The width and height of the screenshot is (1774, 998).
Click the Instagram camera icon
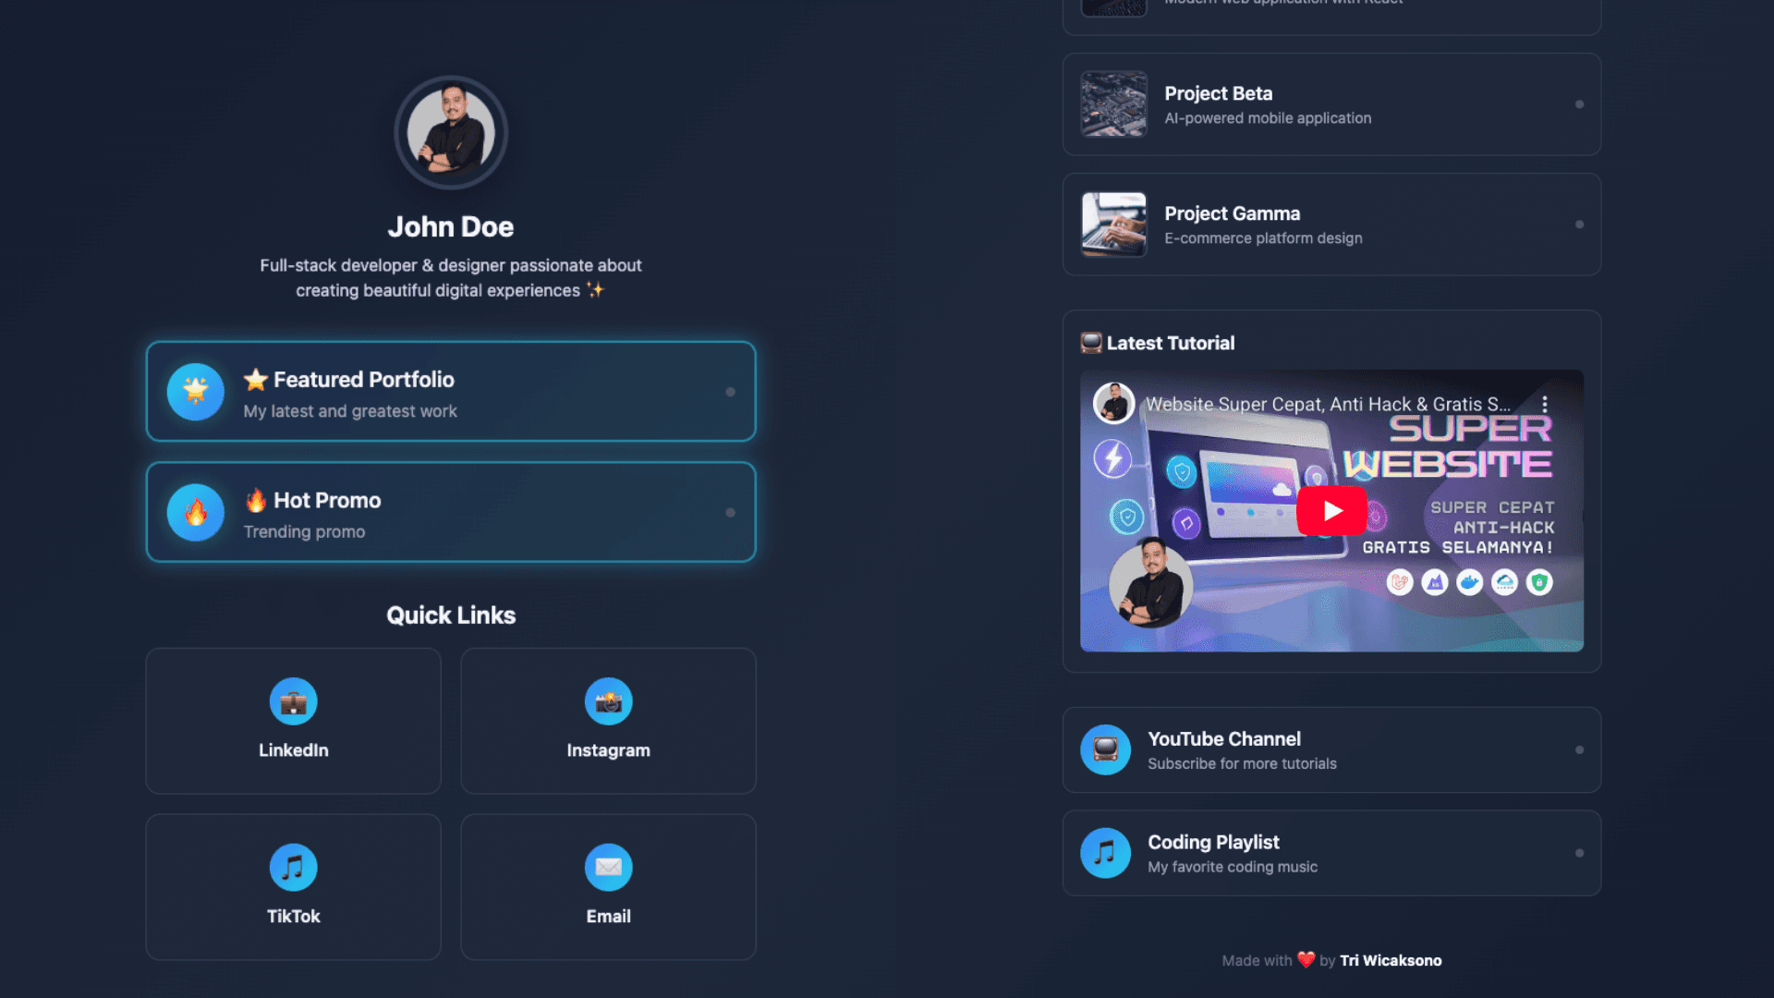(x=609, y=701)
